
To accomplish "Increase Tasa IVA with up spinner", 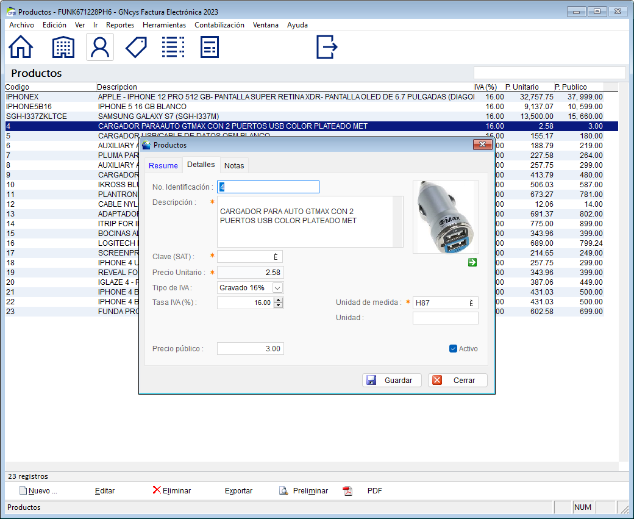I will (x=278, y=299).
